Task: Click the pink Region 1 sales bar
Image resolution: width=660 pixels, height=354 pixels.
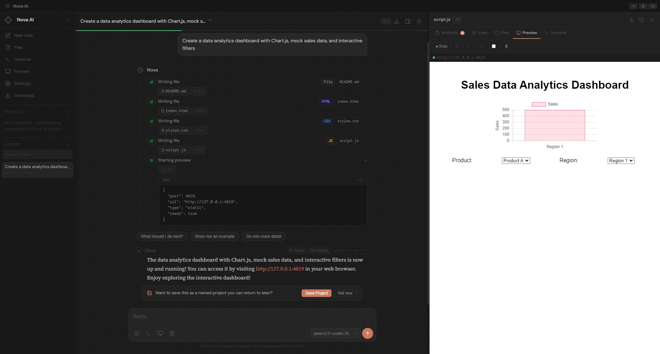Action: 555,125
